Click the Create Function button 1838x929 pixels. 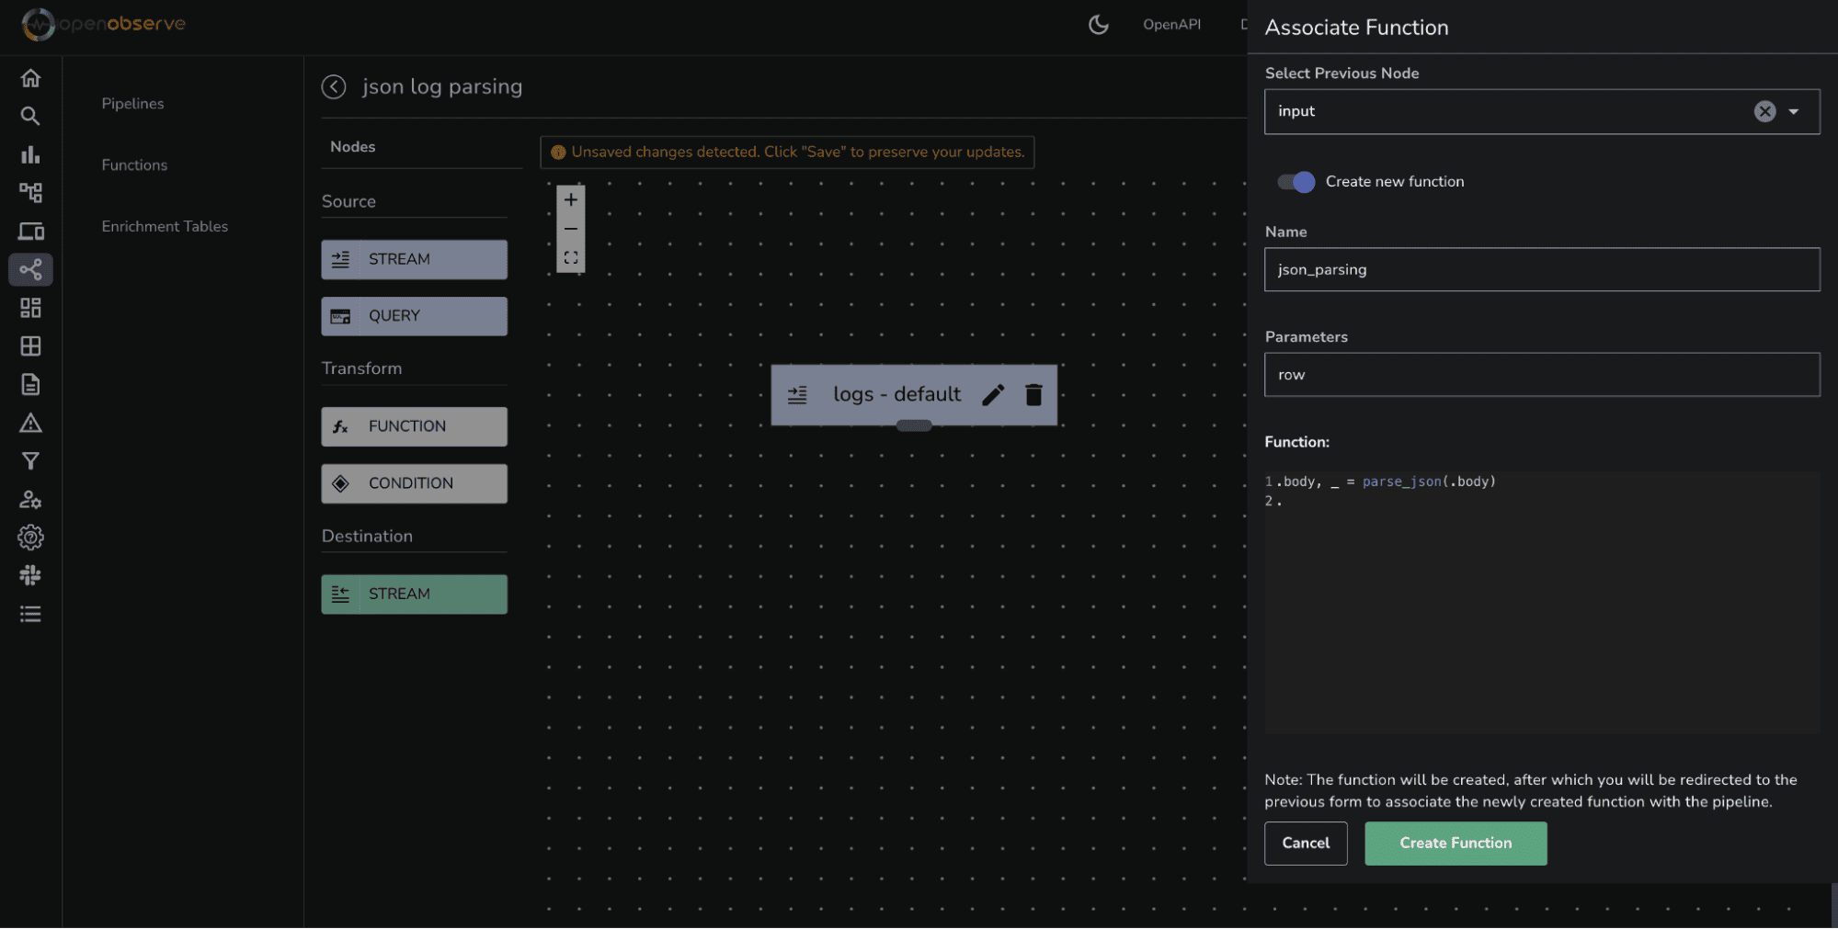[1455, 844]
